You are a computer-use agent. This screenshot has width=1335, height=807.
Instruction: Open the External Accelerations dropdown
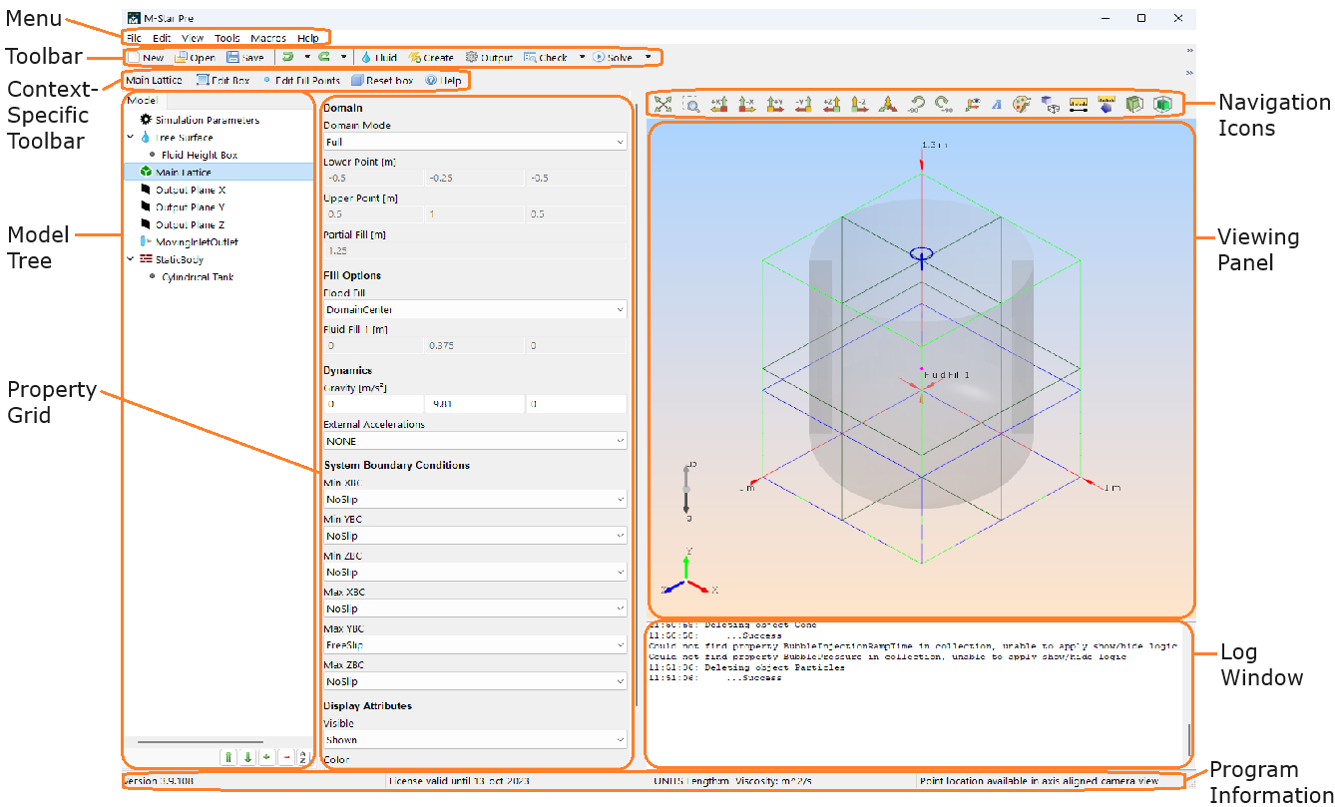475,441
